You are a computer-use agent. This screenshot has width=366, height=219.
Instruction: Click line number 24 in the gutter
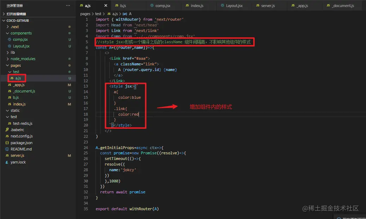(x=86, y=148)
